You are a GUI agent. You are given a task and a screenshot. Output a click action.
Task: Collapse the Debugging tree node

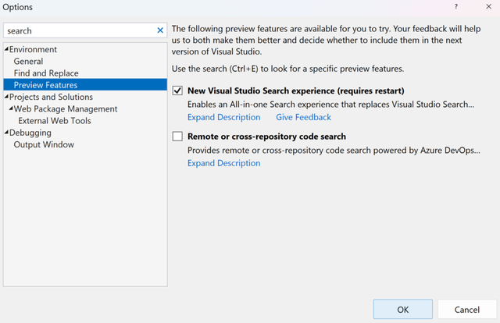pyautogui.click(x=6, y=133)
